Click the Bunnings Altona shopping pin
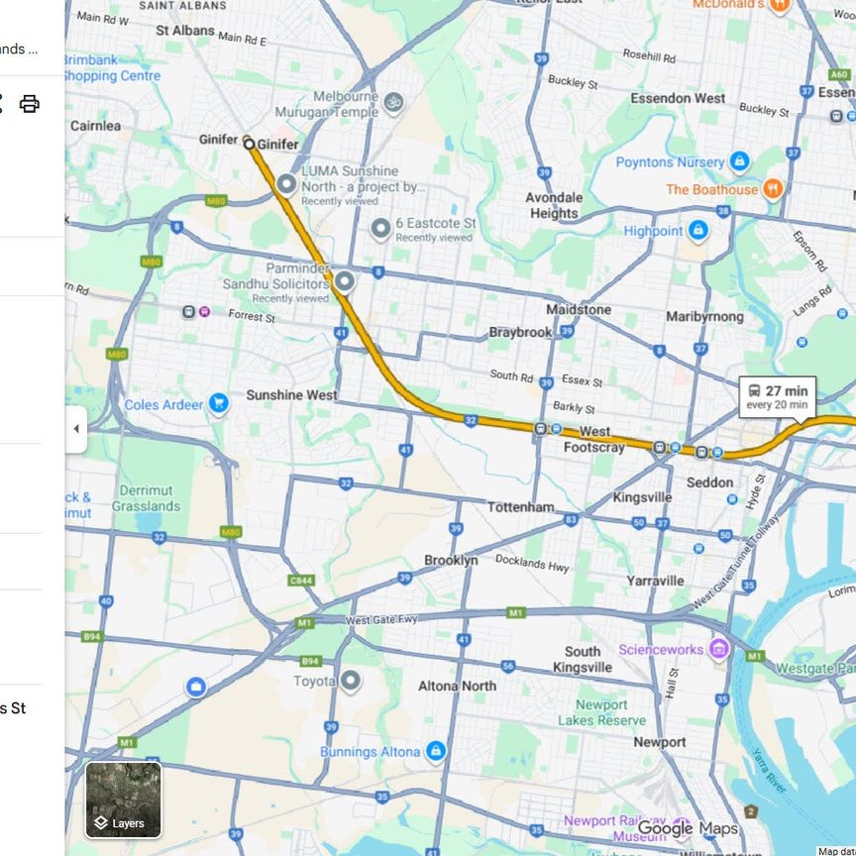The width and height of the screenshot is (856, 856). click(436, 751)
